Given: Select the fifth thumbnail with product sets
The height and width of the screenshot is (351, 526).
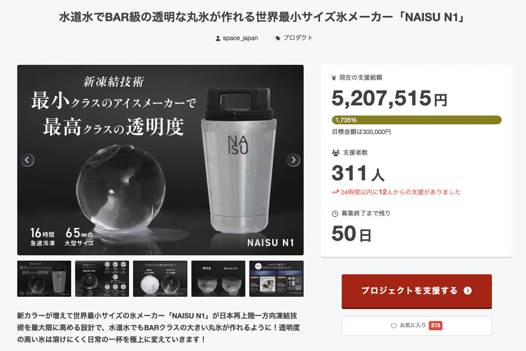Looking at the screenshot, I should pyautogui.click(x=276, y=278).
